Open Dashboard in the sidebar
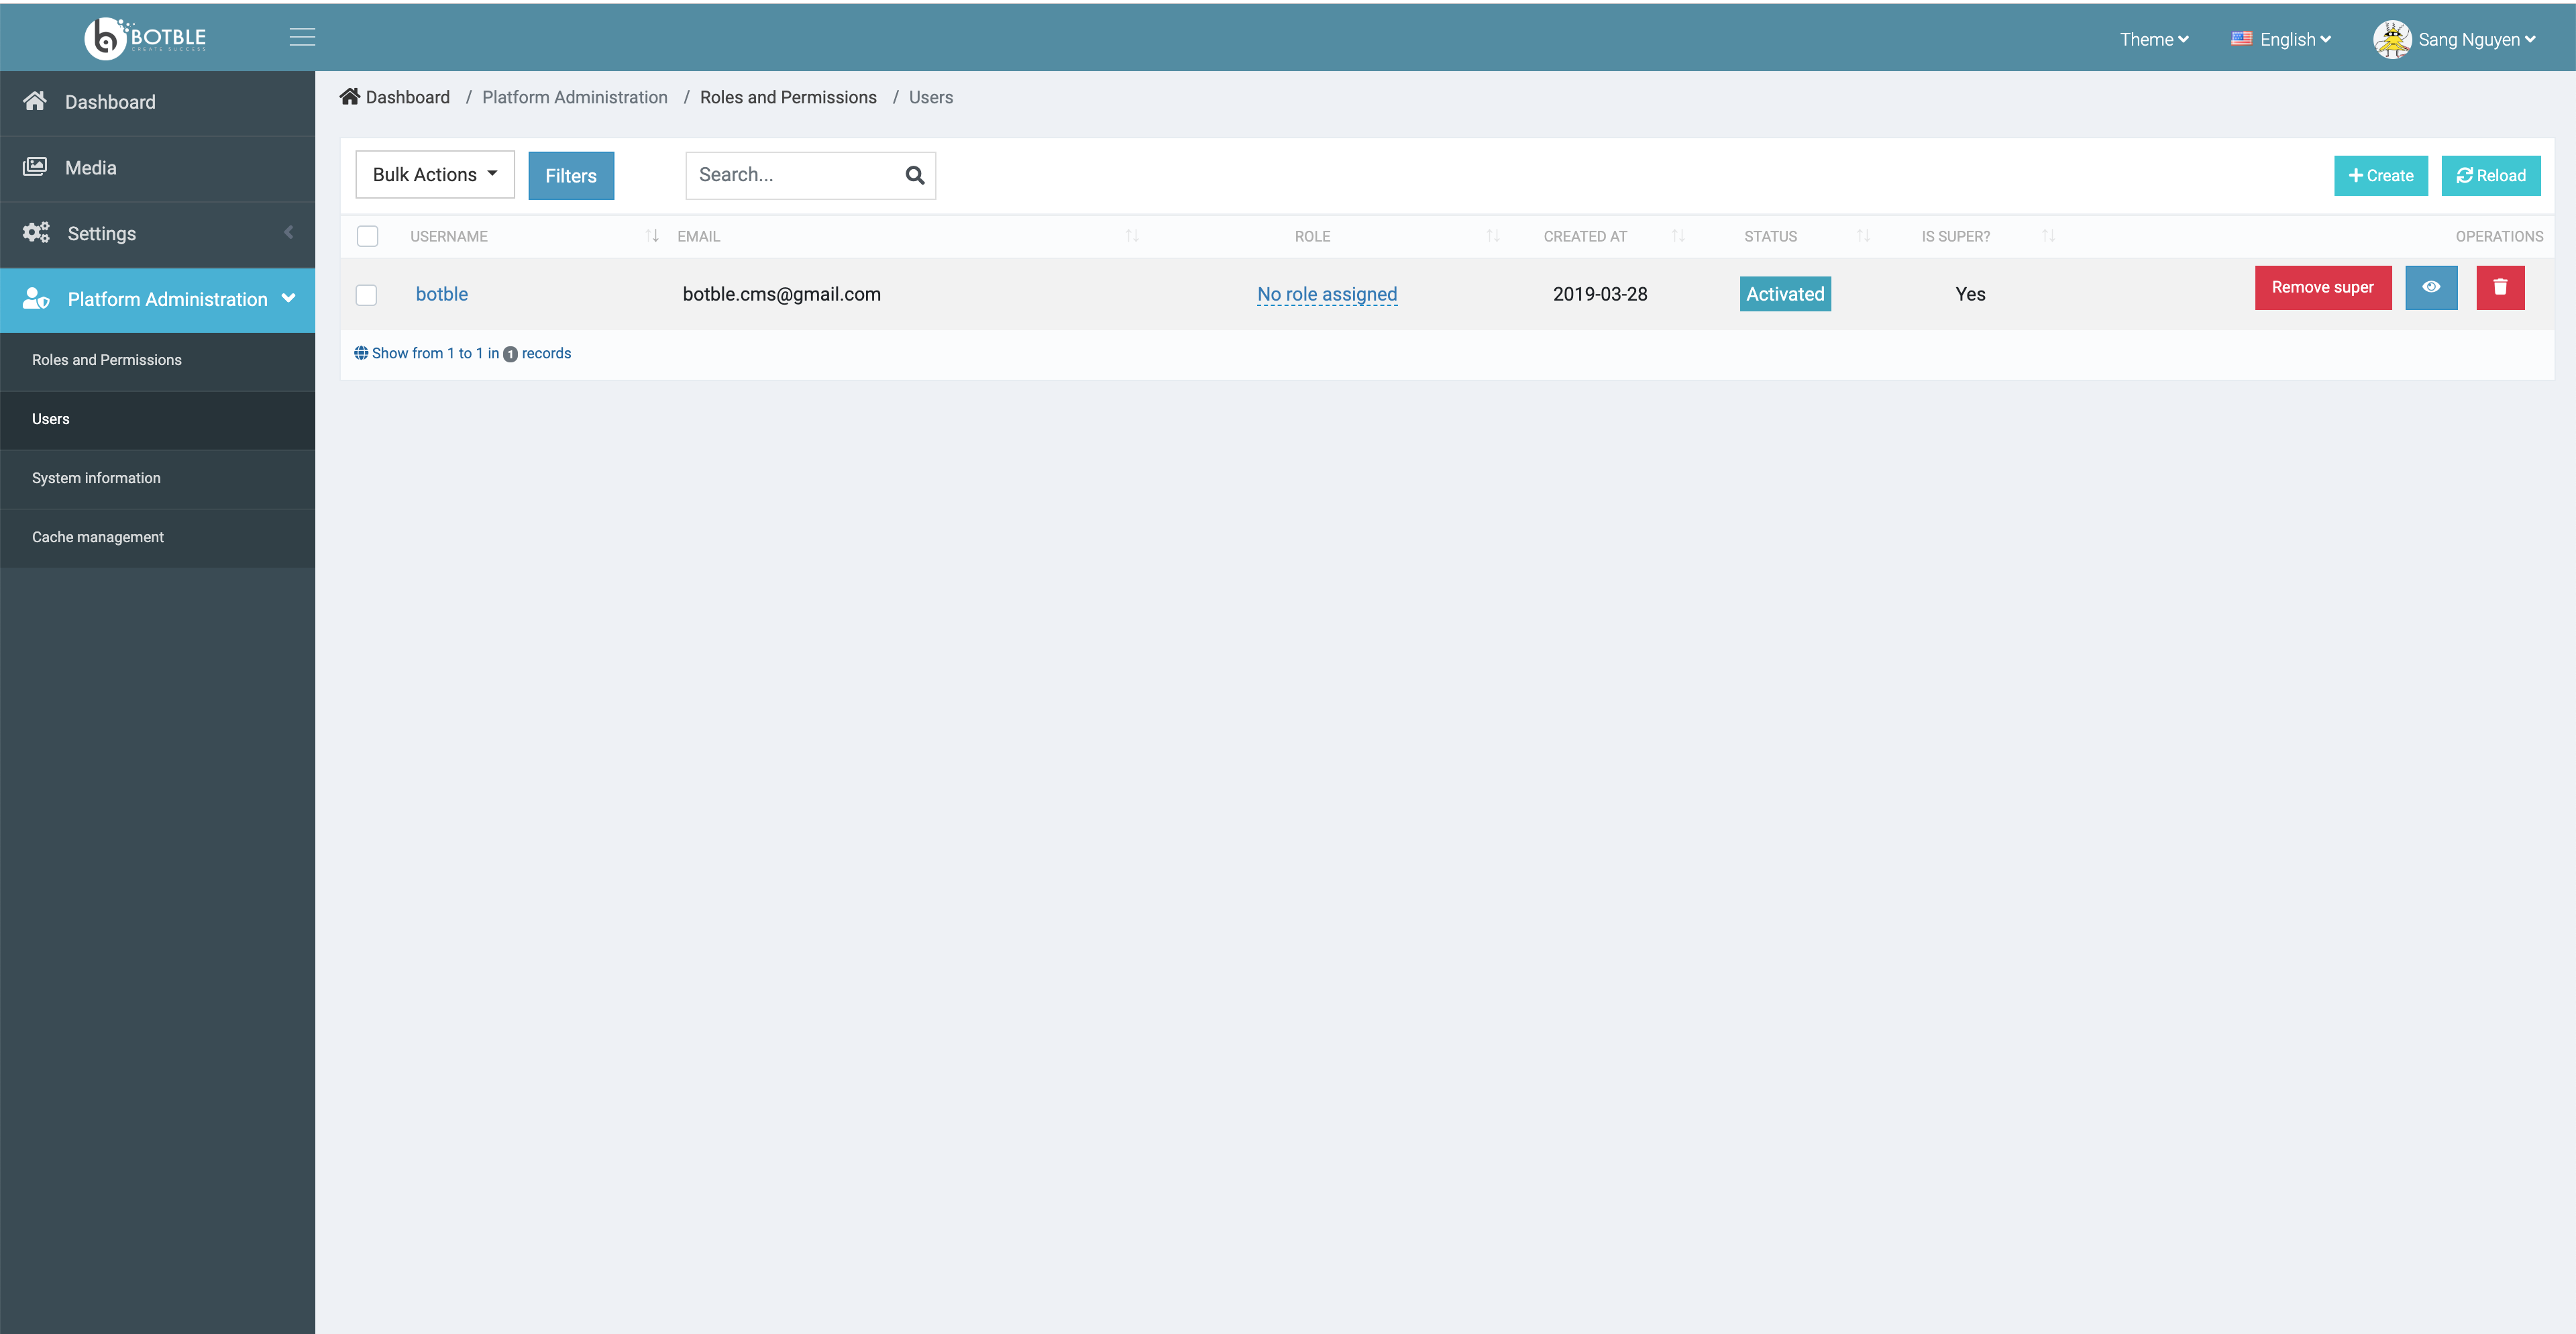This screenshot has width=2576, height=1334. [158, 102]
